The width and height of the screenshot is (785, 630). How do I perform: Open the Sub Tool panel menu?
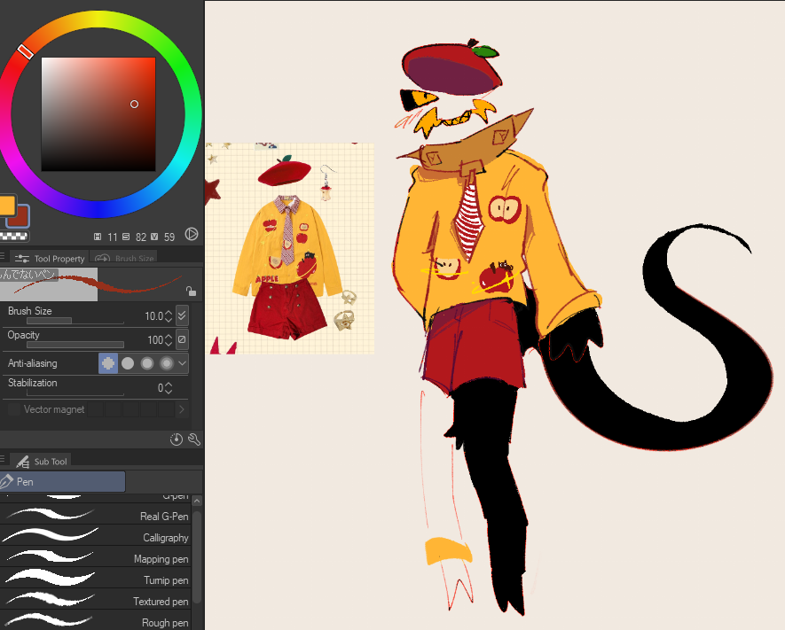tap(3, 458)
